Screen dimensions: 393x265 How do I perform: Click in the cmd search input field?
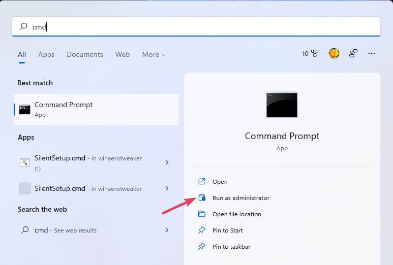[196, 26]
